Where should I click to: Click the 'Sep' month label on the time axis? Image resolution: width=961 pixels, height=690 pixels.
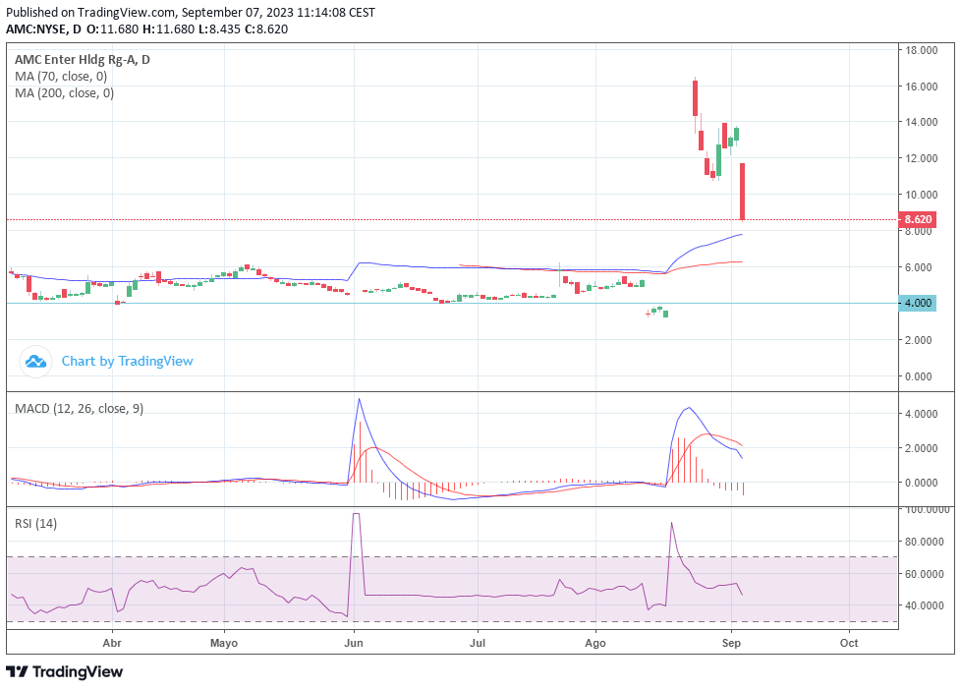(x=731, y=643)
